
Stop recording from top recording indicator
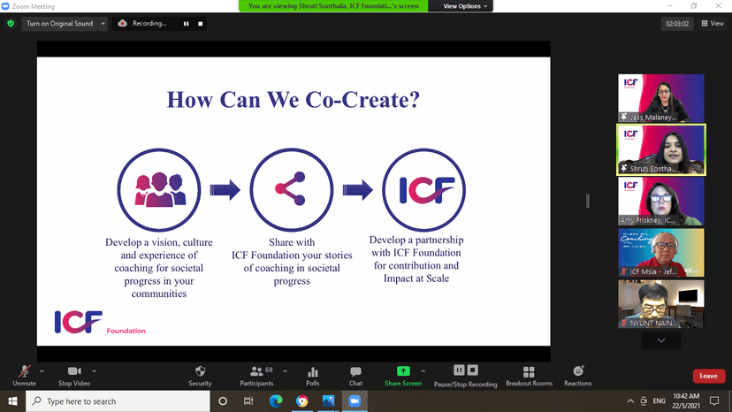[x=201, y=23]
